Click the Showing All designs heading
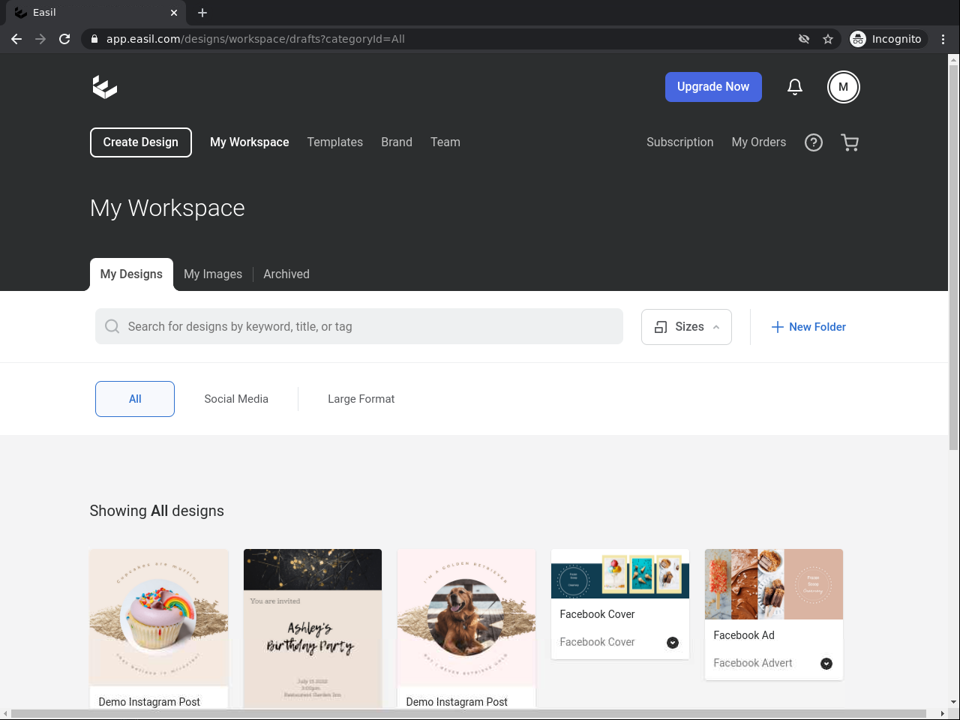Screen dimensions: 960x720 157,511
